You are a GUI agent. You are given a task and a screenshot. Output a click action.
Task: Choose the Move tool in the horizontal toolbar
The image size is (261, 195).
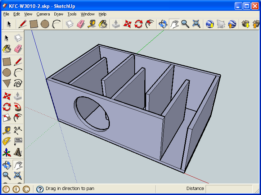click(x=127, y=24)
